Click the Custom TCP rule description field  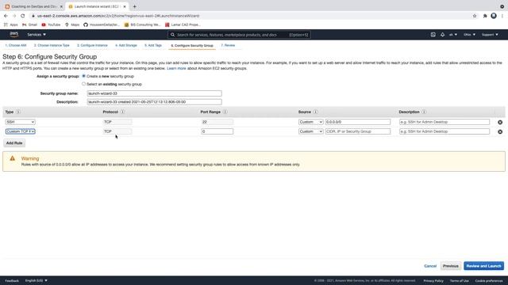click(x=444, y=131)
